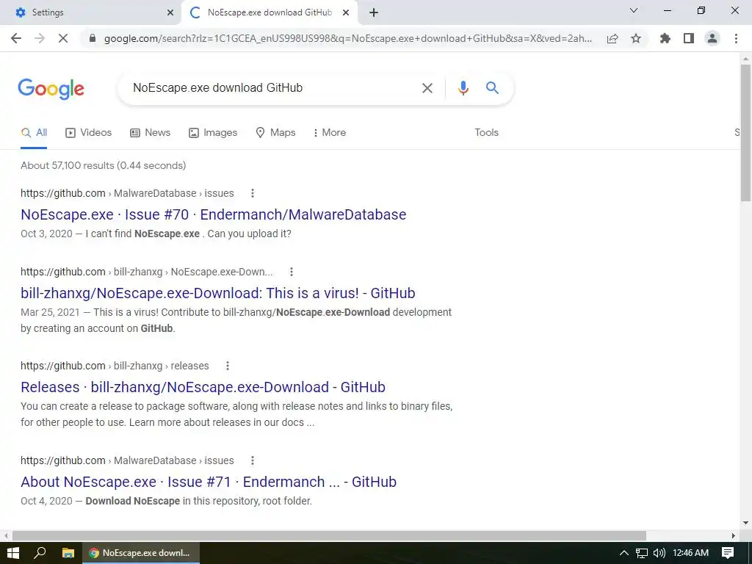The image size is (752, 564).
Task: Switch to Videos results
Action: point(89,133)
